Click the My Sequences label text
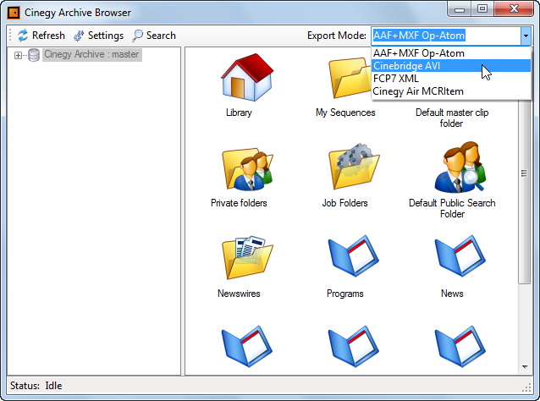This screenshot has width=540, height=401. click(345, 113)
